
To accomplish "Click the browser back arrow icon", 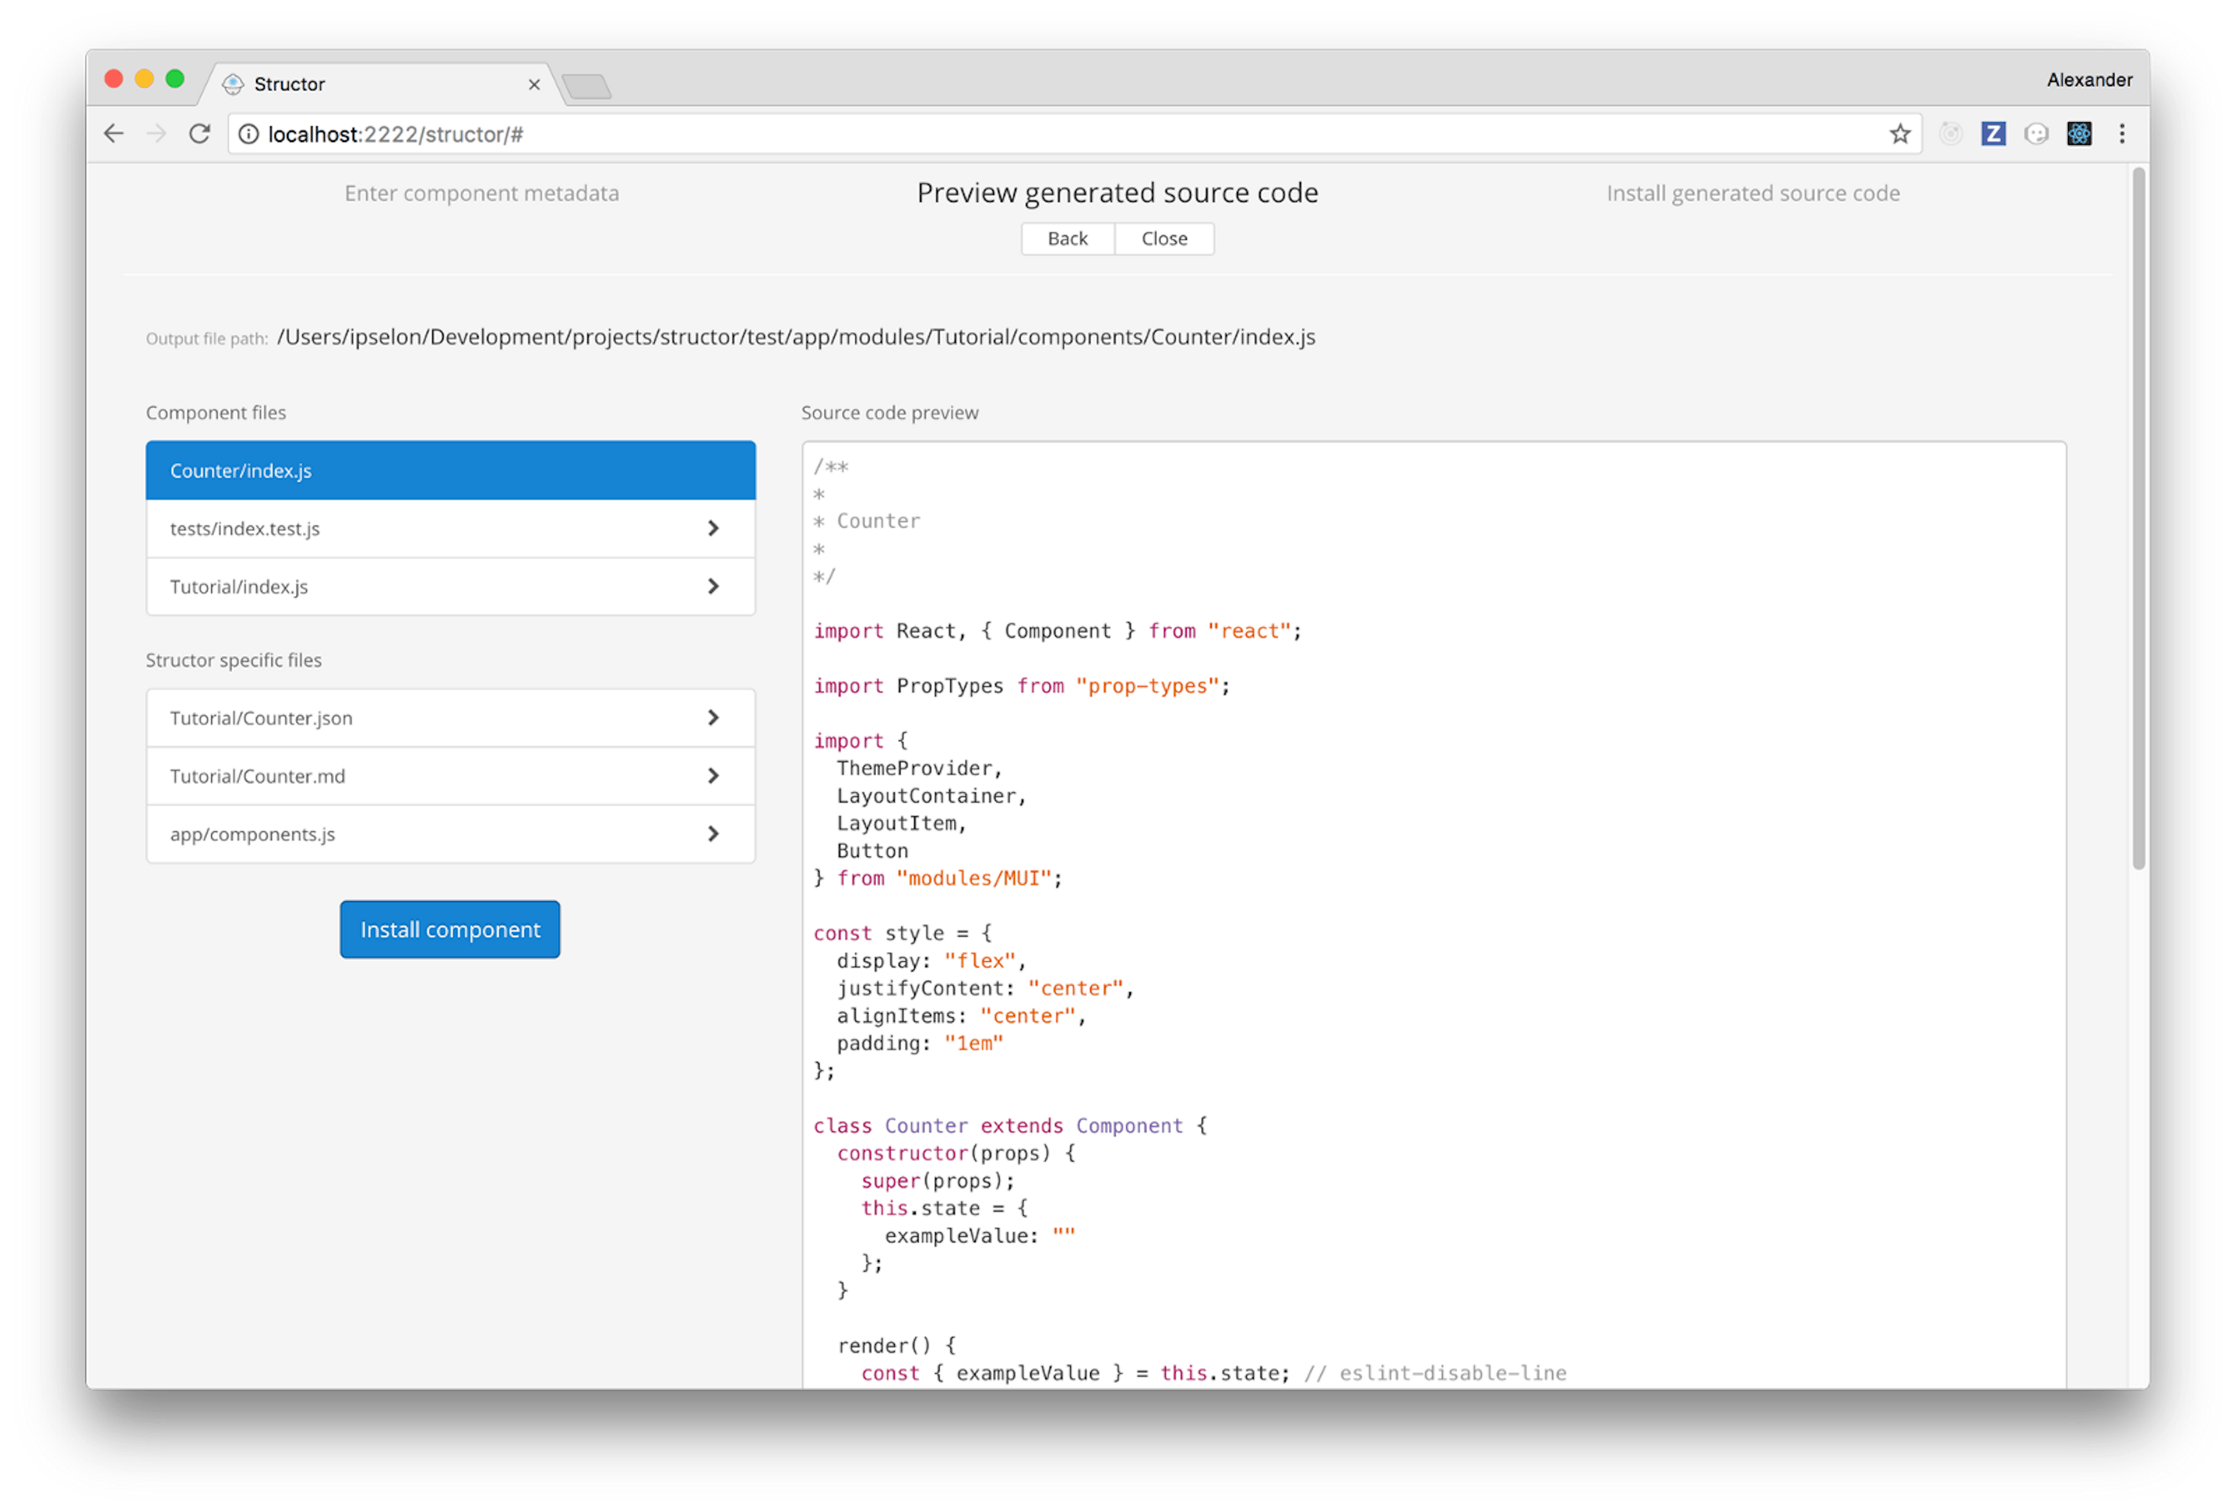I will coord(115,134).
